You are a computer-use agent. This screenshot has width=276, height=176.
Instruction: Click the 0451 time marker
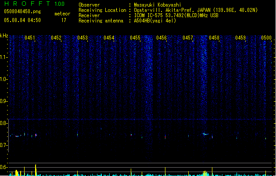(30, 37)
